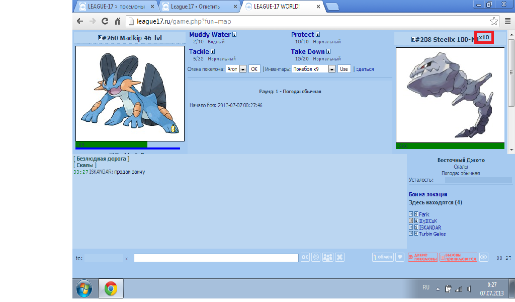Use the Protect move
515x302 pixels.
click(x=302, y=35)
